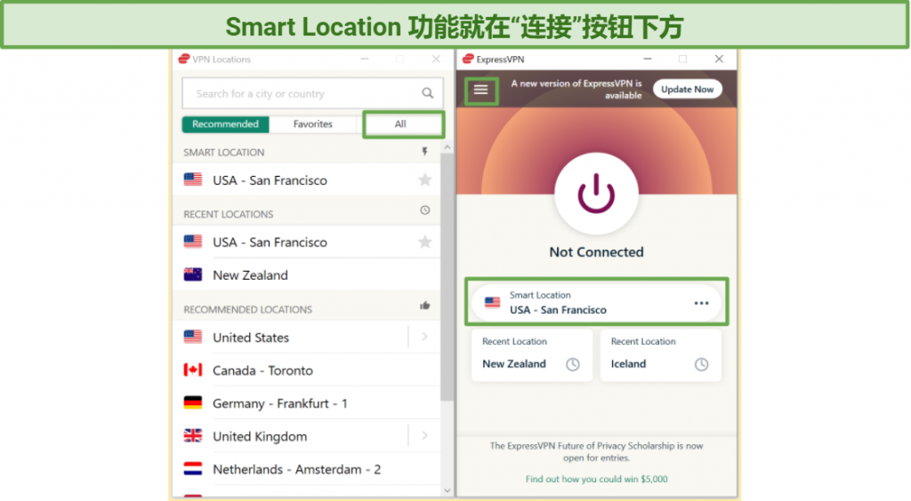
Task: Close the ExpressVPN window
Action: tap(719, 60)
